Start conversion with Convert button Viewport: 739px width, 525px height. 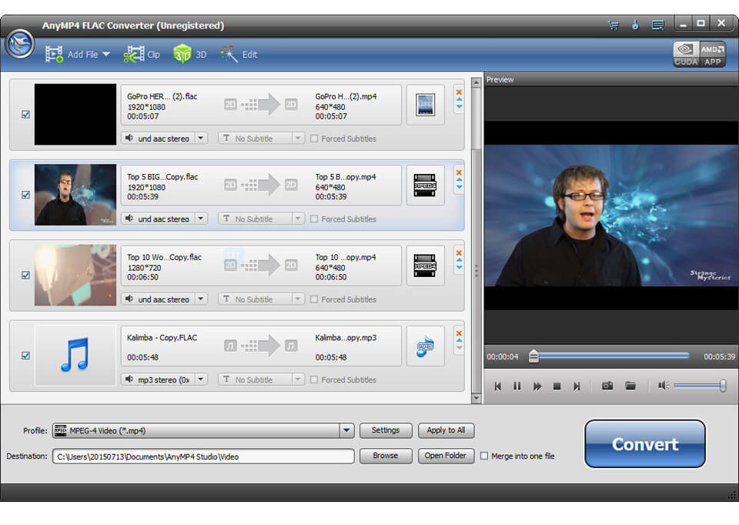pos(645,444)
